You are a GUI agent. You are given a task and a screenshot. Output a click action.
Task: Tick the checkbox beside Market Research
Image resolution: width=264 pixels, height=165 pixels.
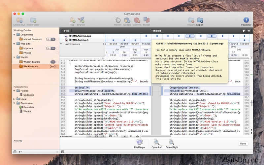pyautogui.click(x=57, y=39)
